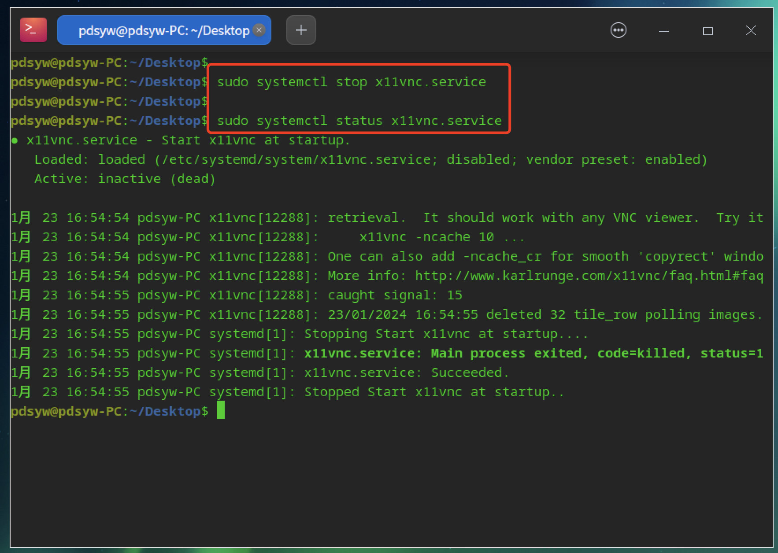This screenshot has width=778, height=553.
Task: Click 'Stopped Start x11vnc at startup..' line
Action: (288, 392)
